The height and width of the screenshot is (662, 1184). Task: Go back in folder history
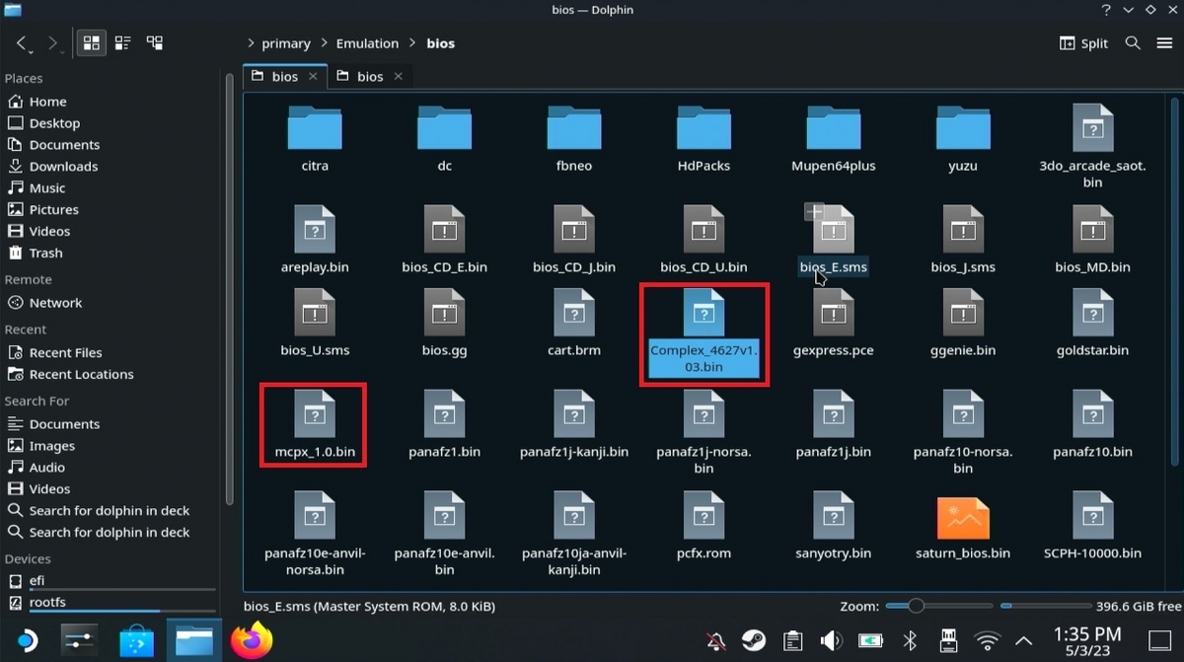[x=21, y=43]
